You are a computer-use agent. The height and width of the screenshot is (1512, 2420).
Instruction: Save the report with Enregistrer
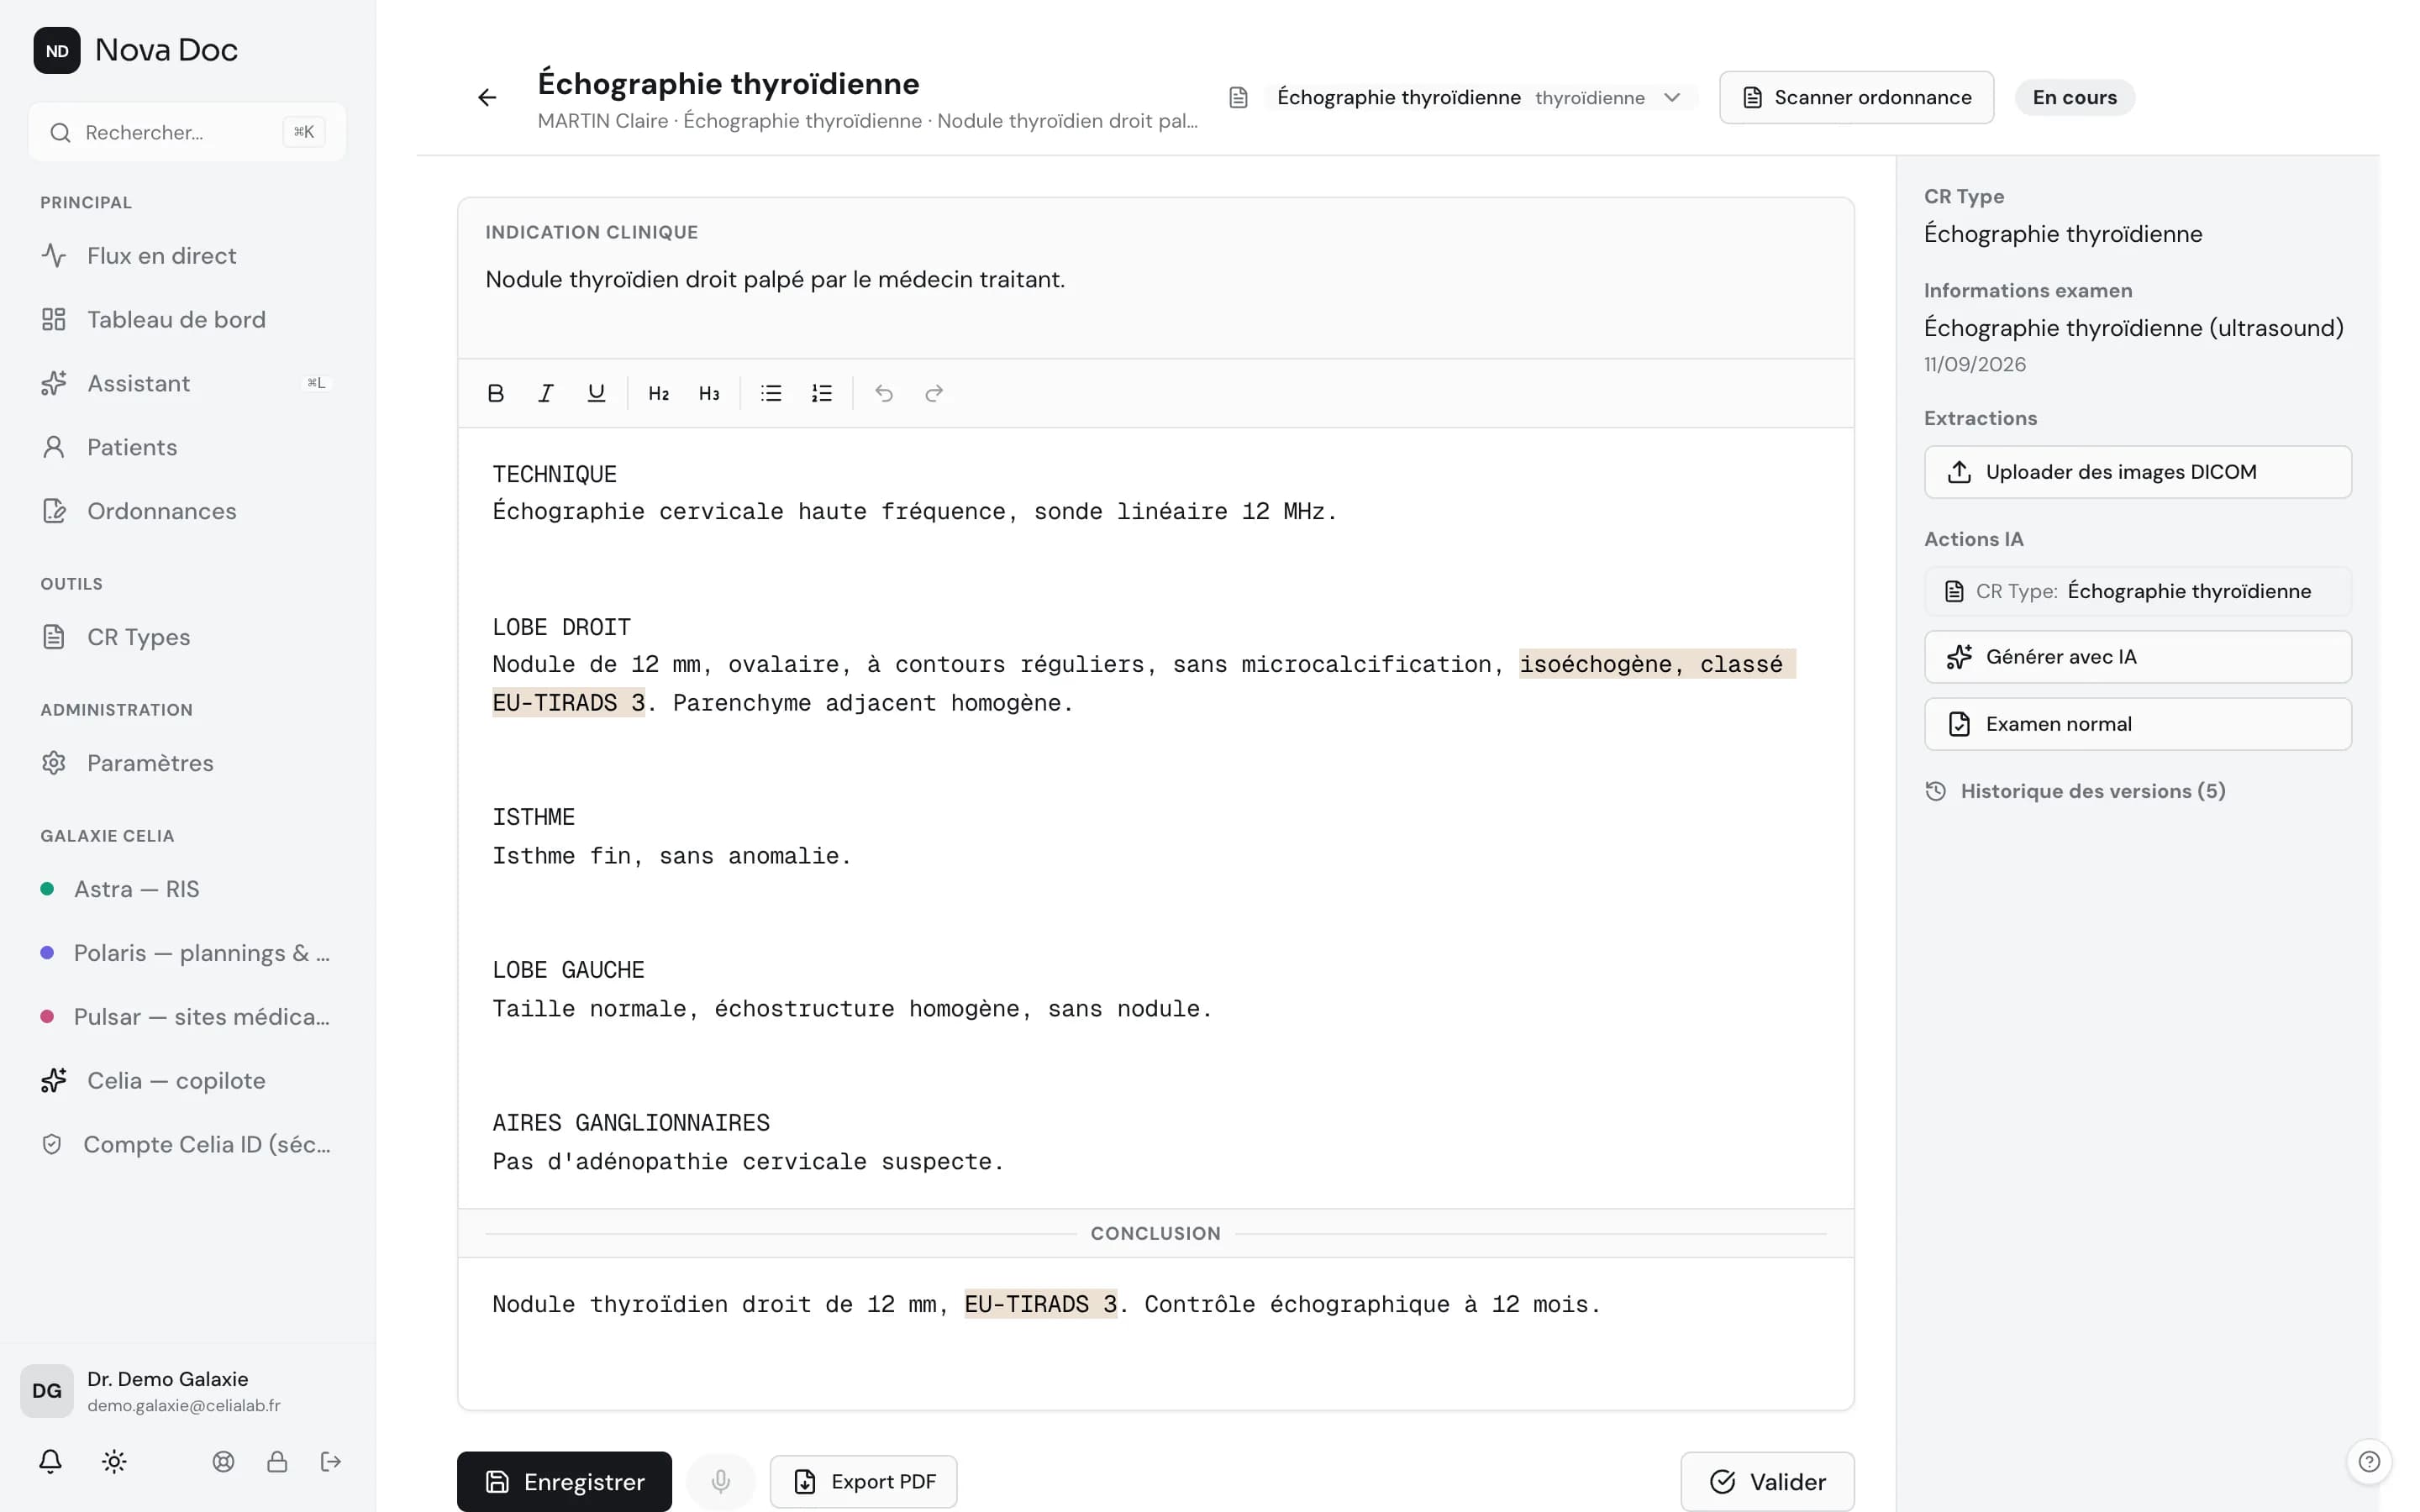tap(564, 1481)
